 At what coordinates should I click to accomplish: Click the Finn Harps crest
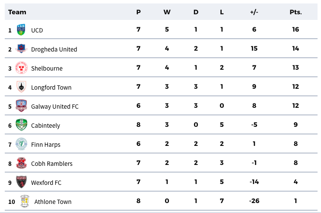[21, 144]
